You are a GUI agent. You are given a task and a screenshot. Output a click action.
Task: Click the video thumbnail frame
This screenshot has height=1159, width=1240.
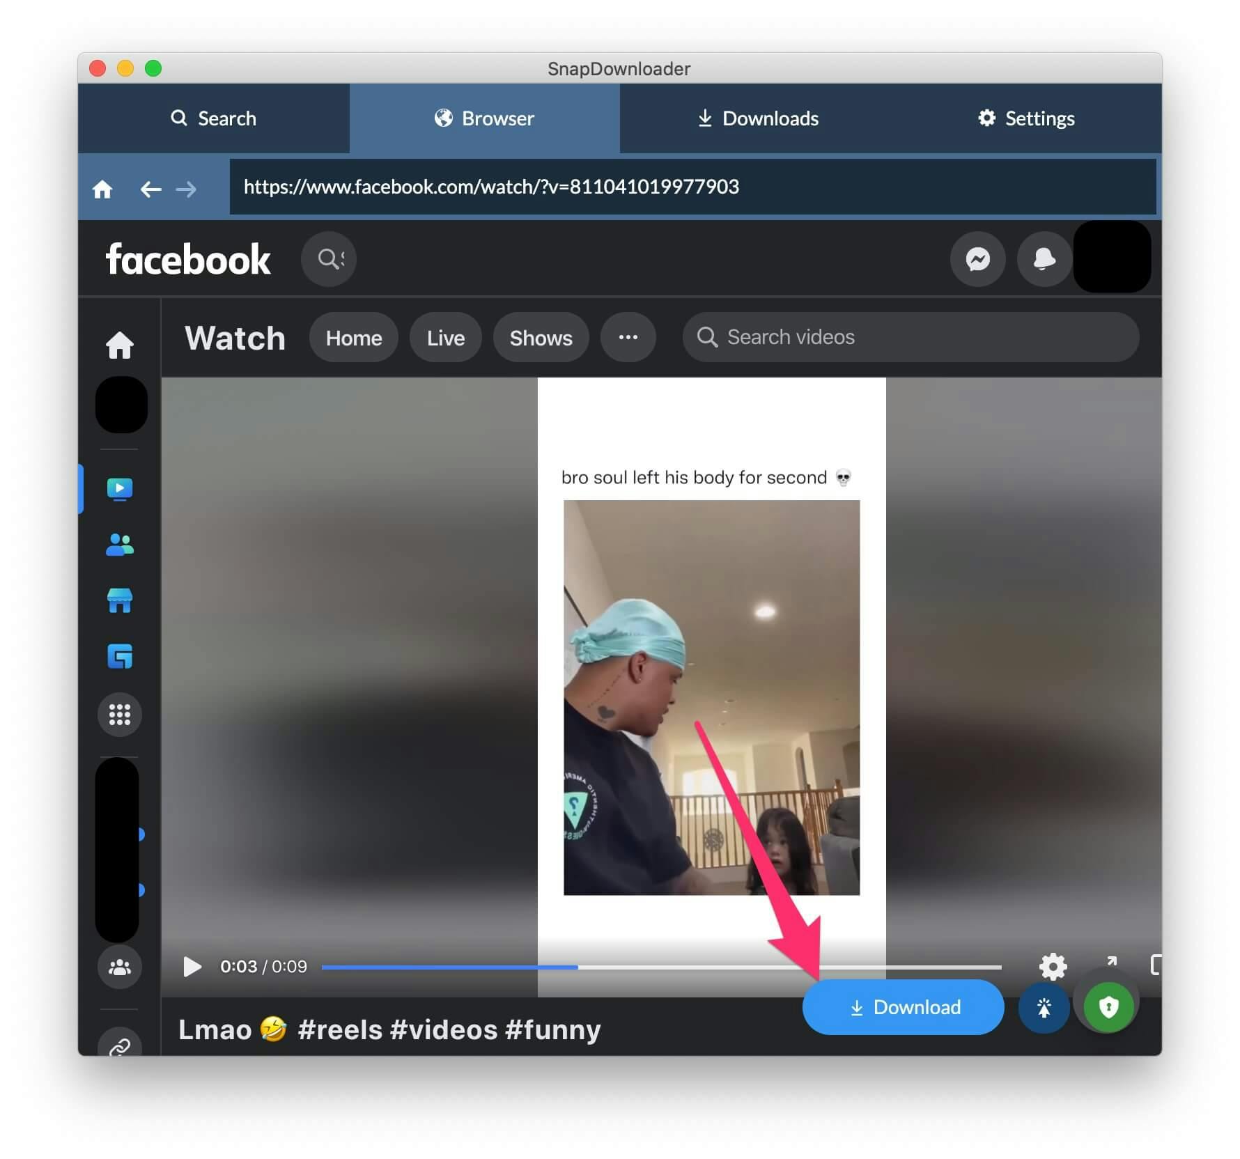tap(711, 697)
